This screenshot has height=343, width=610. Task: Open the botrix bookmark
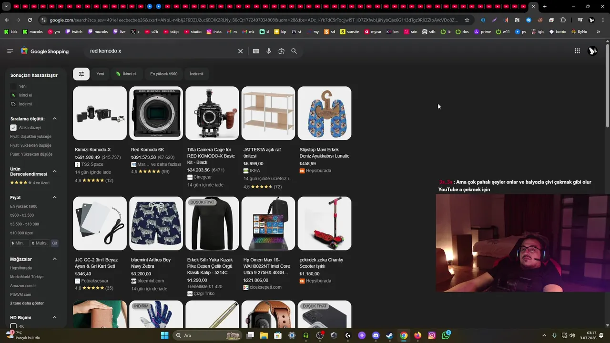pyautogui.click(x=558, y=31)
